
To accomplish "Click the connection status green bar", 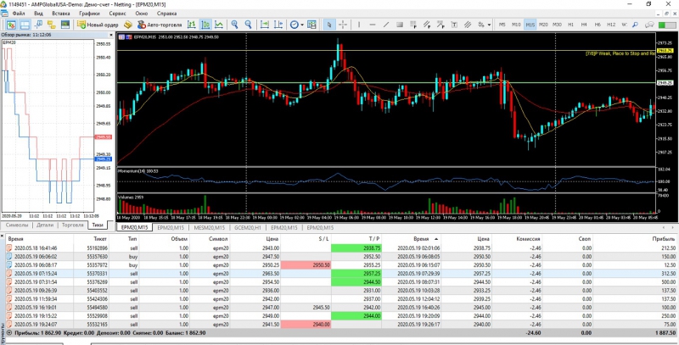I will coord(667,25).
